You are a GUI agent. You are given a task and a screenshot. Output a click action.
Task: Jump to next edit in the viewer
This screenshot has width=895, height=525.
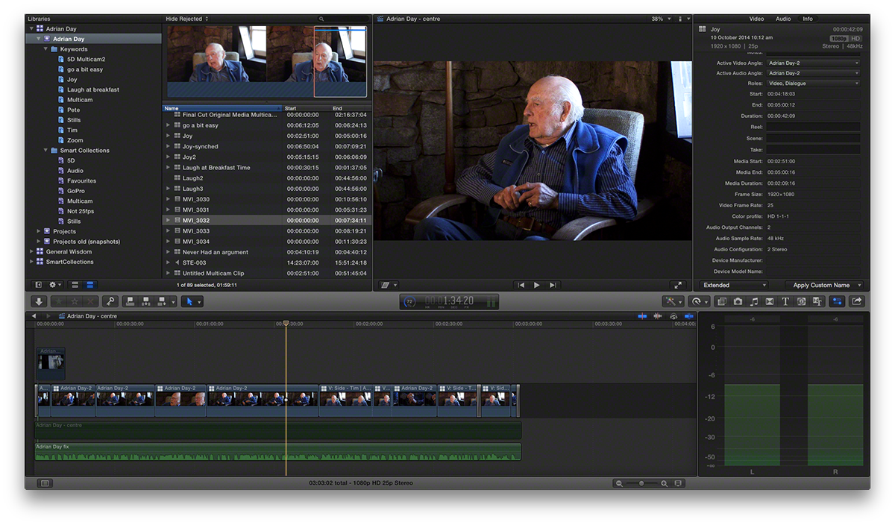tap(553, 285)
